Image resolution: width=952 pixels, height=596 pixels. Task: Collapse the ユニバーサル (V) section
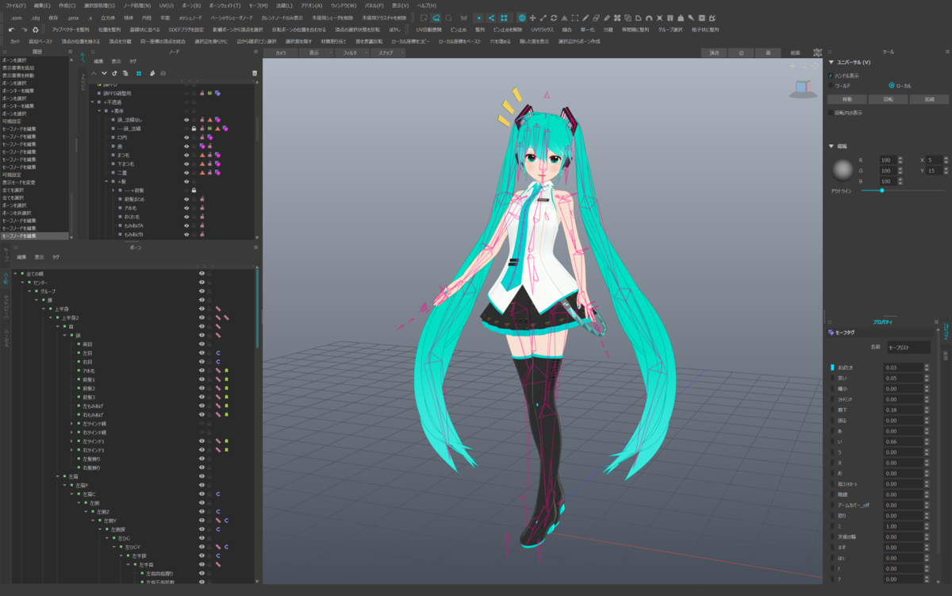coord(831,62)
